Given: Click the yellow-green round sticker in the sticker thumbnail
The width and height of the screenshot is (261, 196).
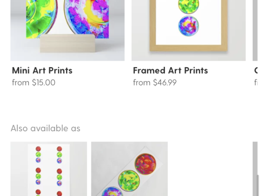Looking at the screenshot, I should (129, 181).
